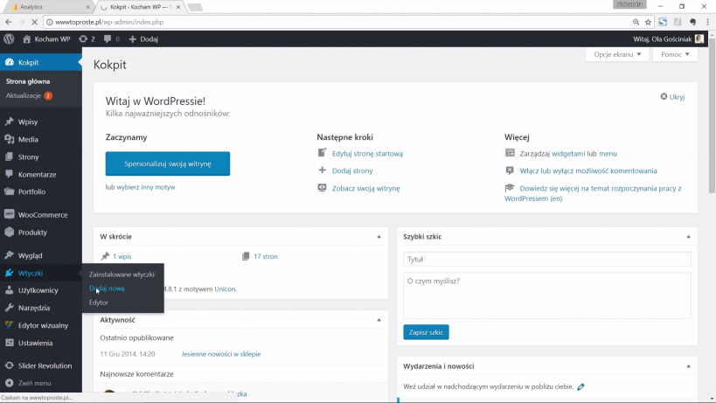This screenshot has height=403, width=716.
Task: Click the zoom magnifier in address bar
Action: (636, 22)
